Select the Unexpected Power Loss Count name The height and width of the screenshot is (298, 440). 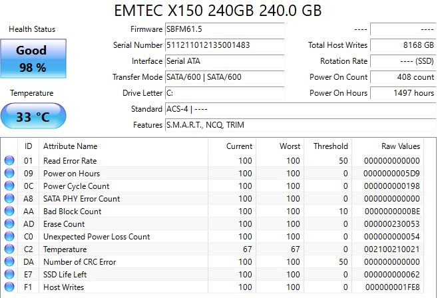point(97,237)
